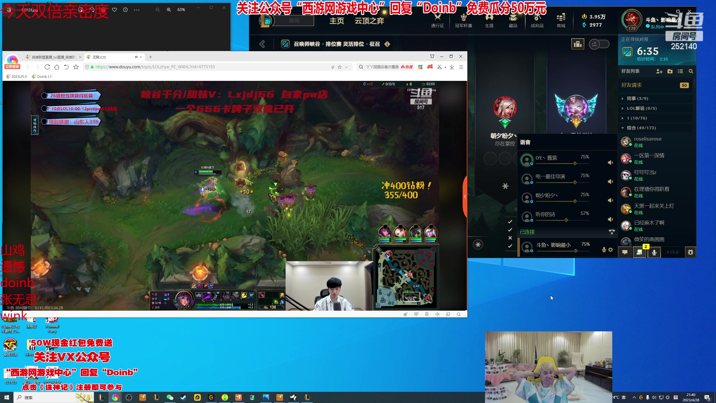Mute 朝夕盼夕丶 in voice panel
The image size is (716, 403).
[x=610, y=200]
